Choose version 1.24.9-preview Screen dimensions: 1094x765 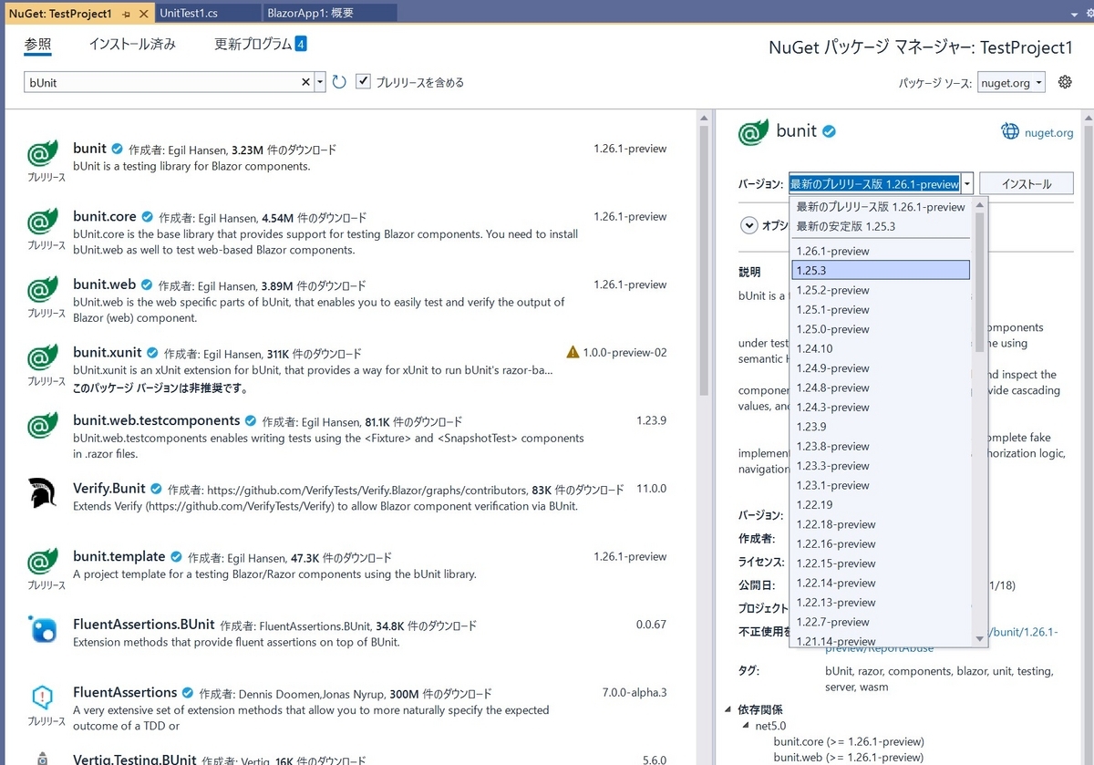881,368
